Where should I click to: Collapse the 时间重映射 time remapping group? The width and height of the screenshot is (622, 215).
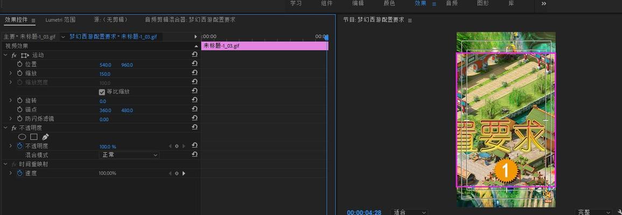[5, 164]
